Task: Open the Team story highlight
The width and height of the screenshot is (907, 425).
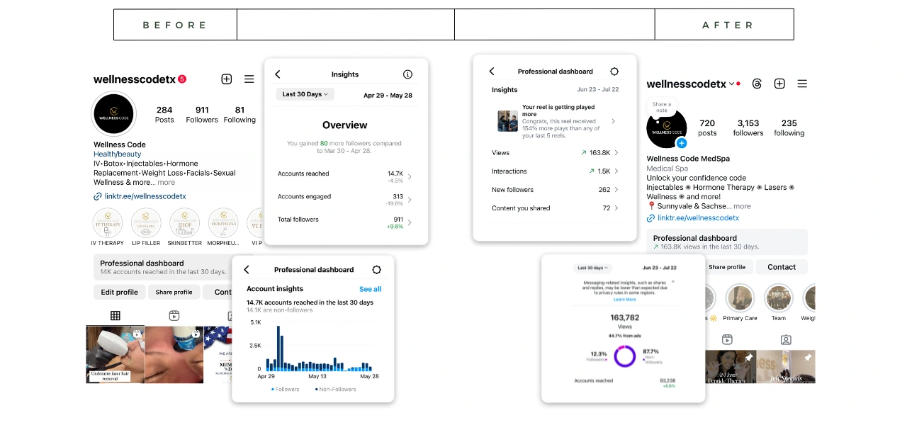Action: 778,298
